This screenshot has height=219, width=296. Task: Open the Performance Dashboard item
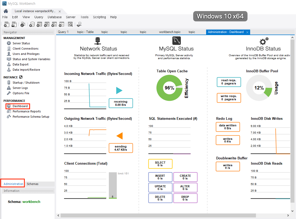(20, 106)
